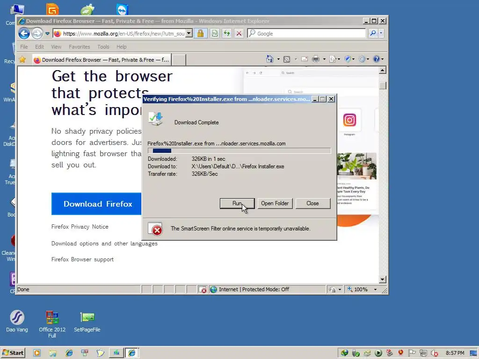This screenshot has height=359, width=479.
Task: Open the Office 2012 Full desktop icon
Action: (52, 324)
